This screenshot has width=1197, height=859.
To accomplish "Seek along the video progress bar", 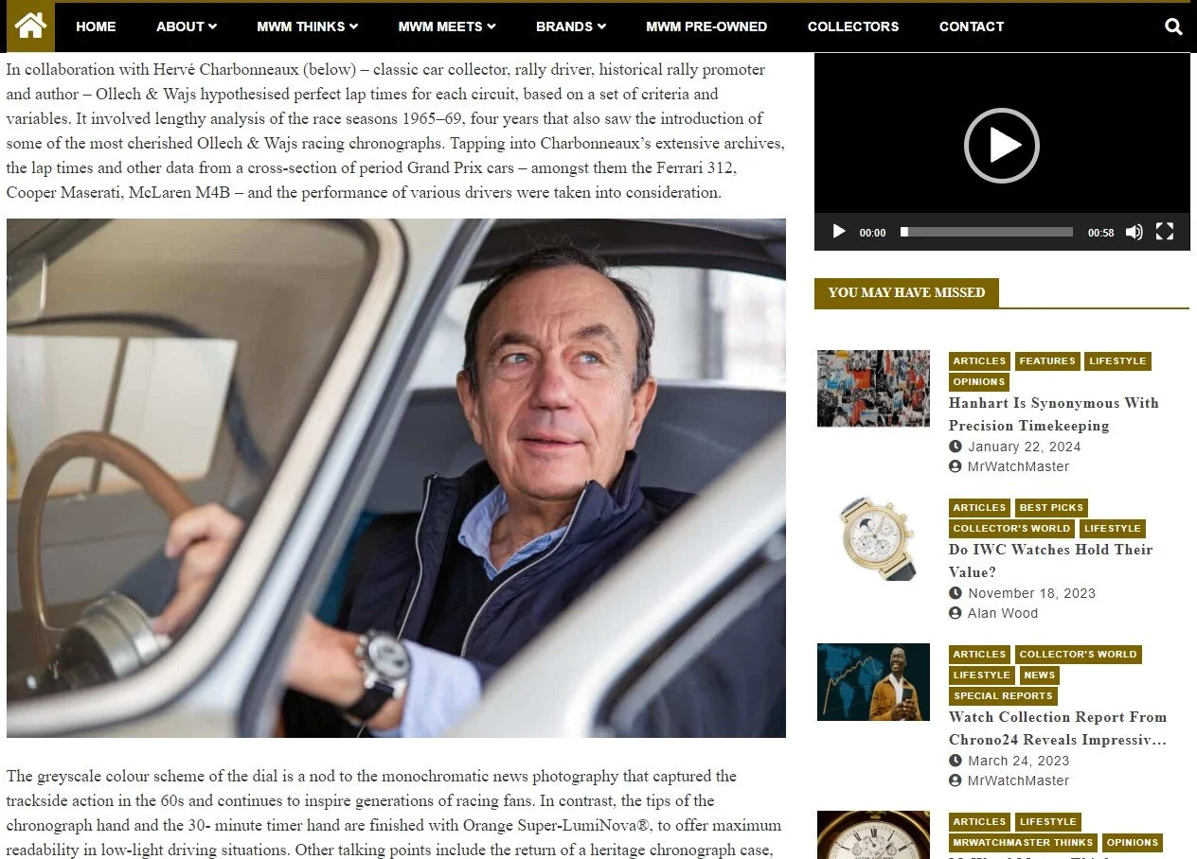I will pos(987,232).
